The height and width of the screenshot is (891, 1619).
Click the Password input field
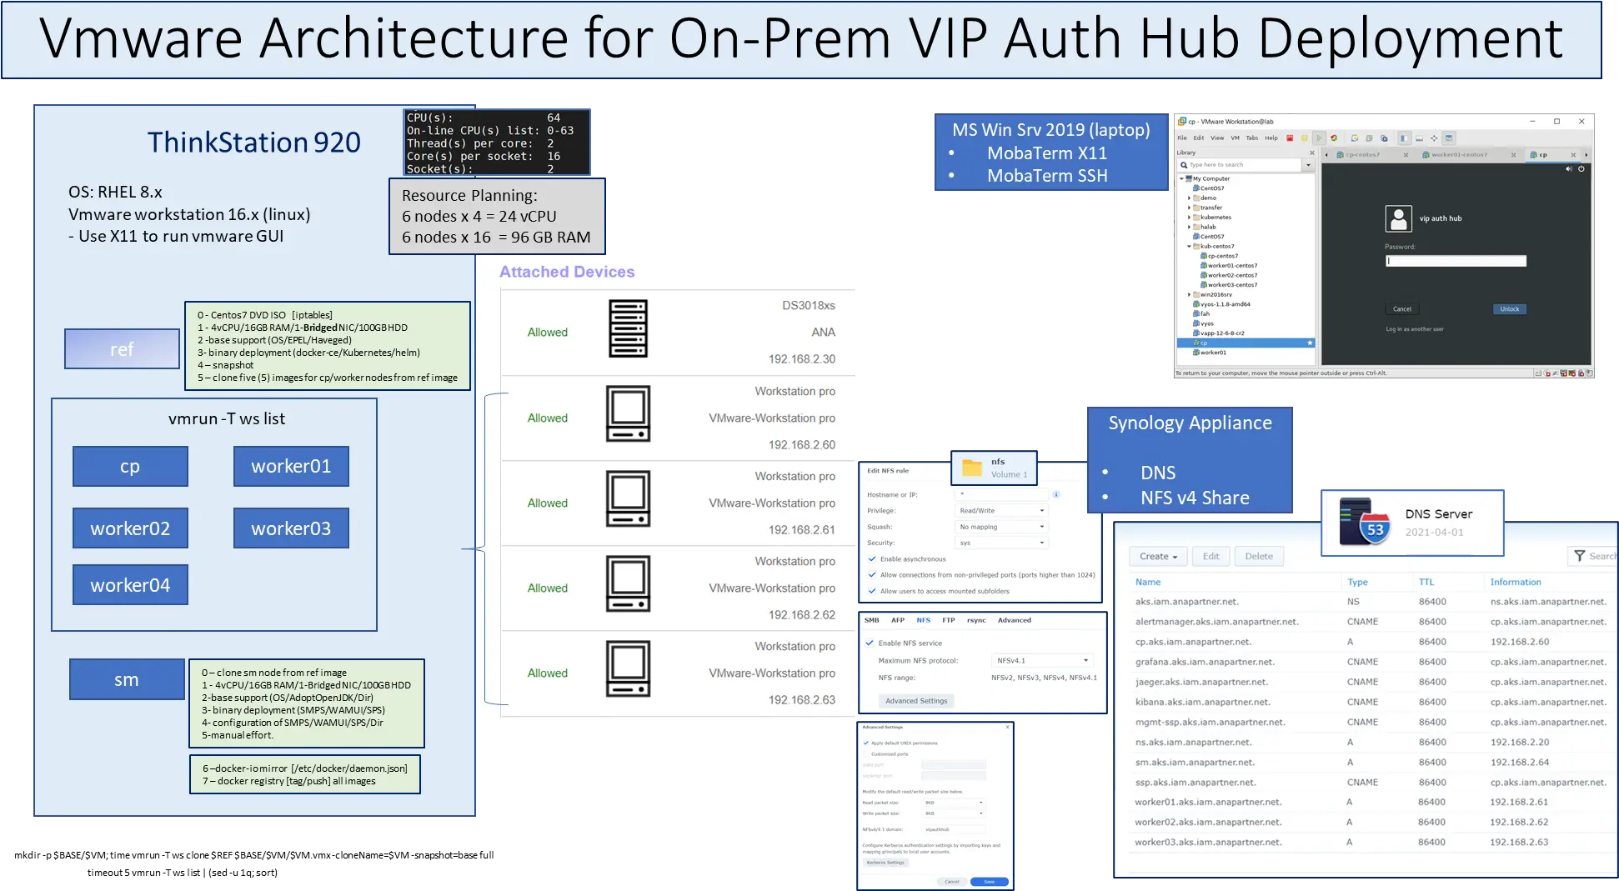pos(1456,261)
